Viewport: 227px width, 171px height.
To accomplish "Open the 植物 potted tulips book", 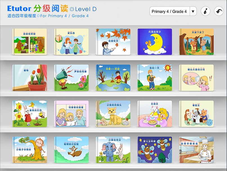I will tap(30, 78).
